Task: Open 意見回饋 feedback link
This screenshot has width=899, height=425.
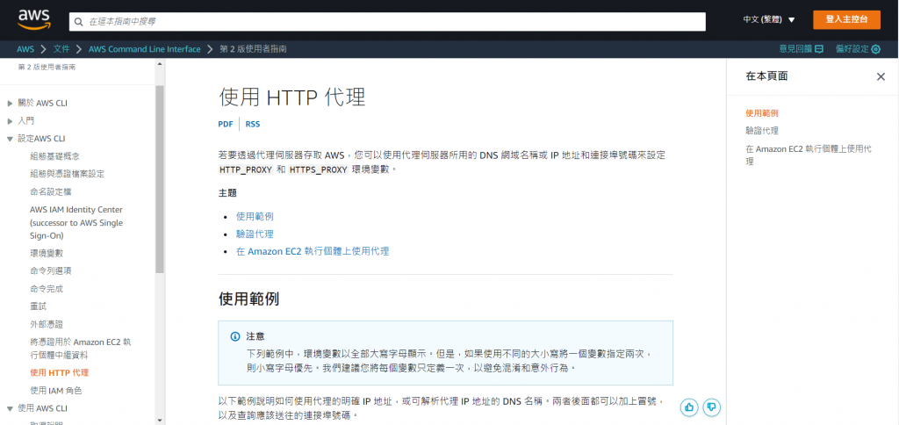Action: (x=801, y=49)
